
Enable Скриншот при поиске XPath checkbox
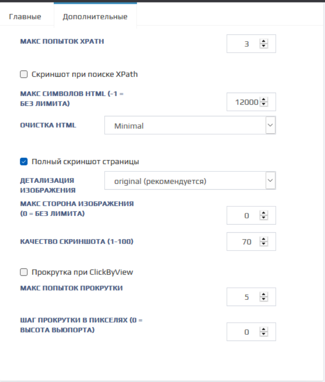(x=24, y=74)
